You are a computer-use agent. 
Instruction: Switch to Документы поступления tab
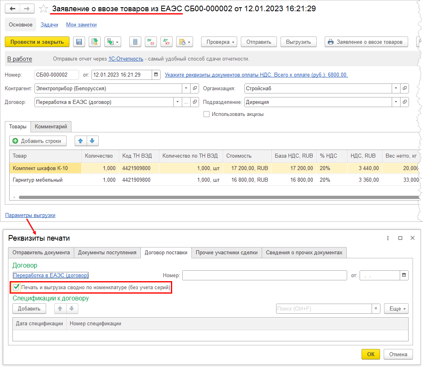107,253
